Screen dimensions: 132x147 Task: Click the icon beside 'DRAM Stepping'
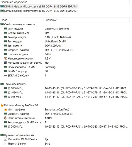(6, 71)
